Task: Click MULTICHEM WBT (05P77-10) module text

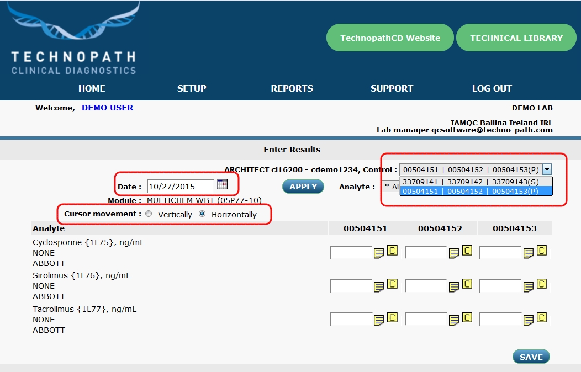Action: 204,200
